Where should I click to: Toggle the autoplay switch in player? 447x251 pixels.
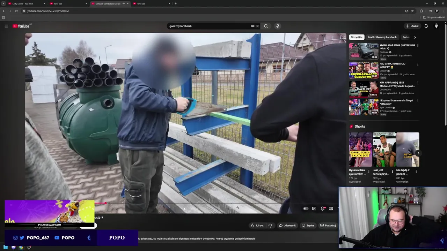[x=306, y=208]
